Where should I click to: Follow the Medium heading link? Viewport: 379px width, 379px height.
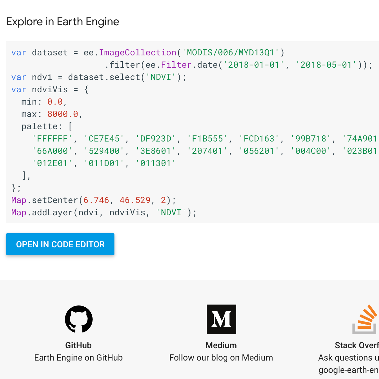(x=221, y=345)
